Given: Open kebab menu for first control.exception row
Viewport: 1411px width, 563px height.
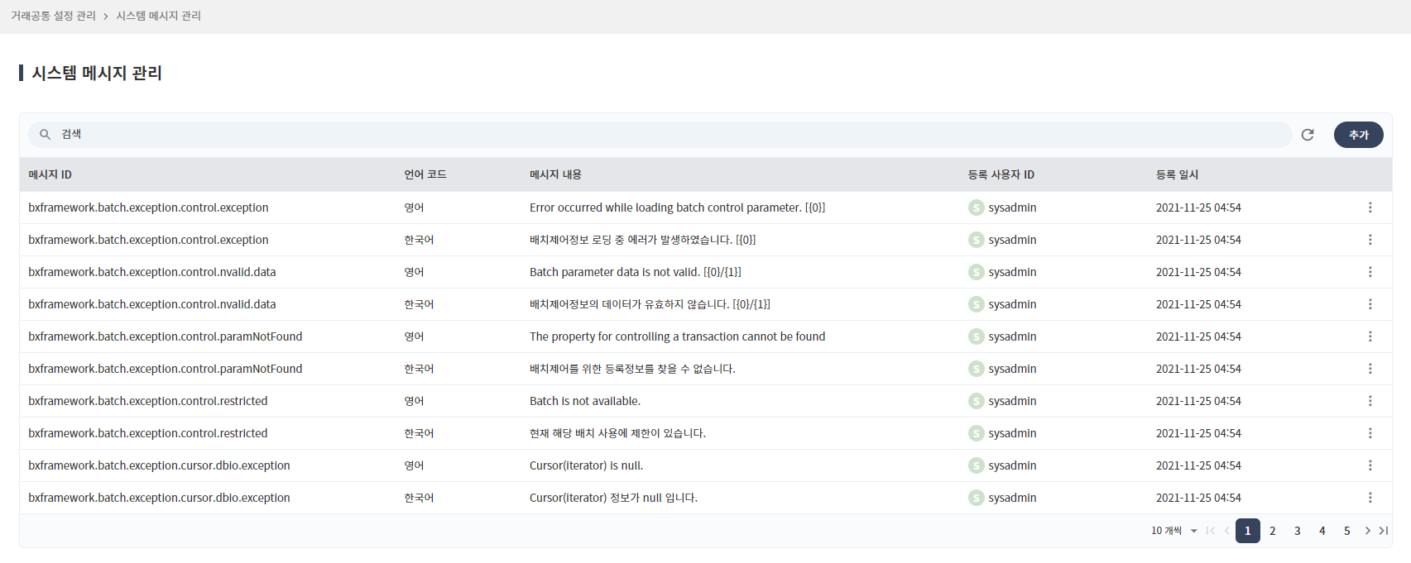Looking at the screenshot, I should click(1370, 208).
